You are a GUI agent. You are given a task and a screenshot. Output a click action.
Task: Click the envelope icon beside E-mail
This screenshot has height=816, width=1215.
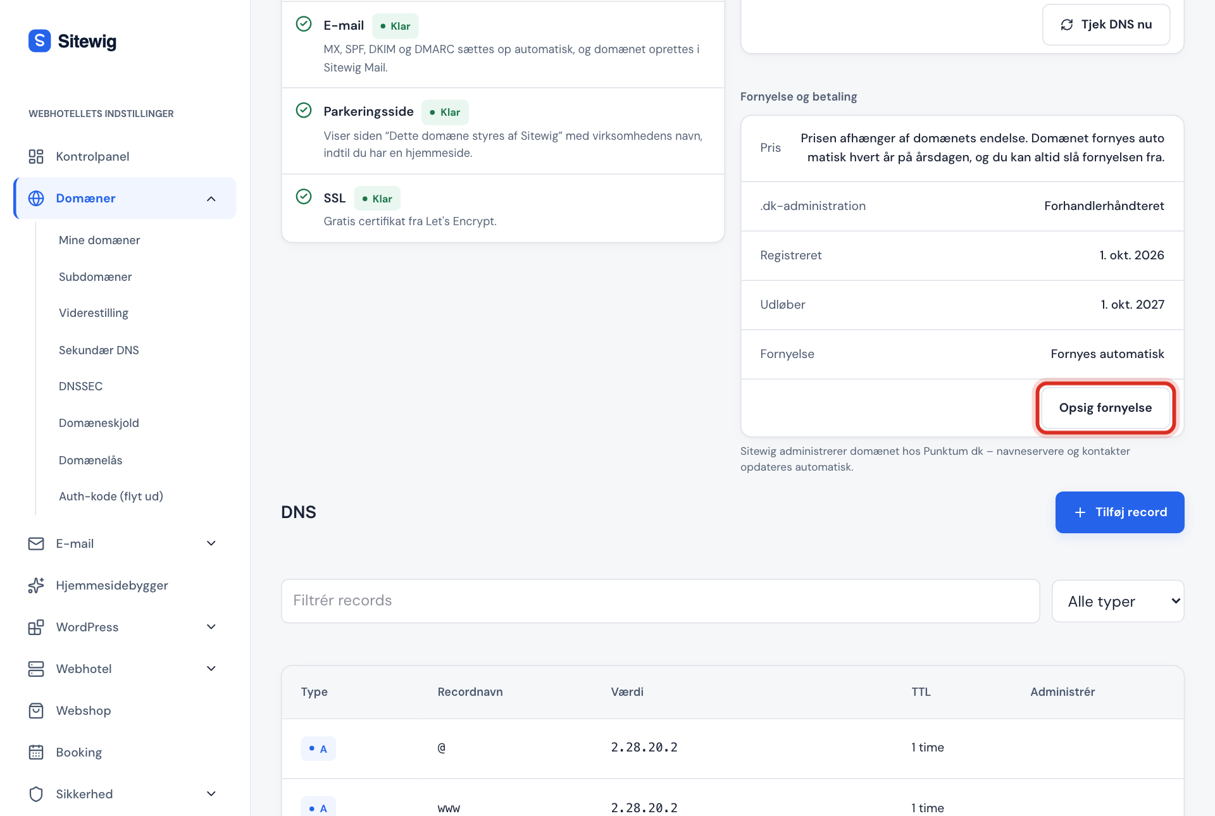(36, 543)
